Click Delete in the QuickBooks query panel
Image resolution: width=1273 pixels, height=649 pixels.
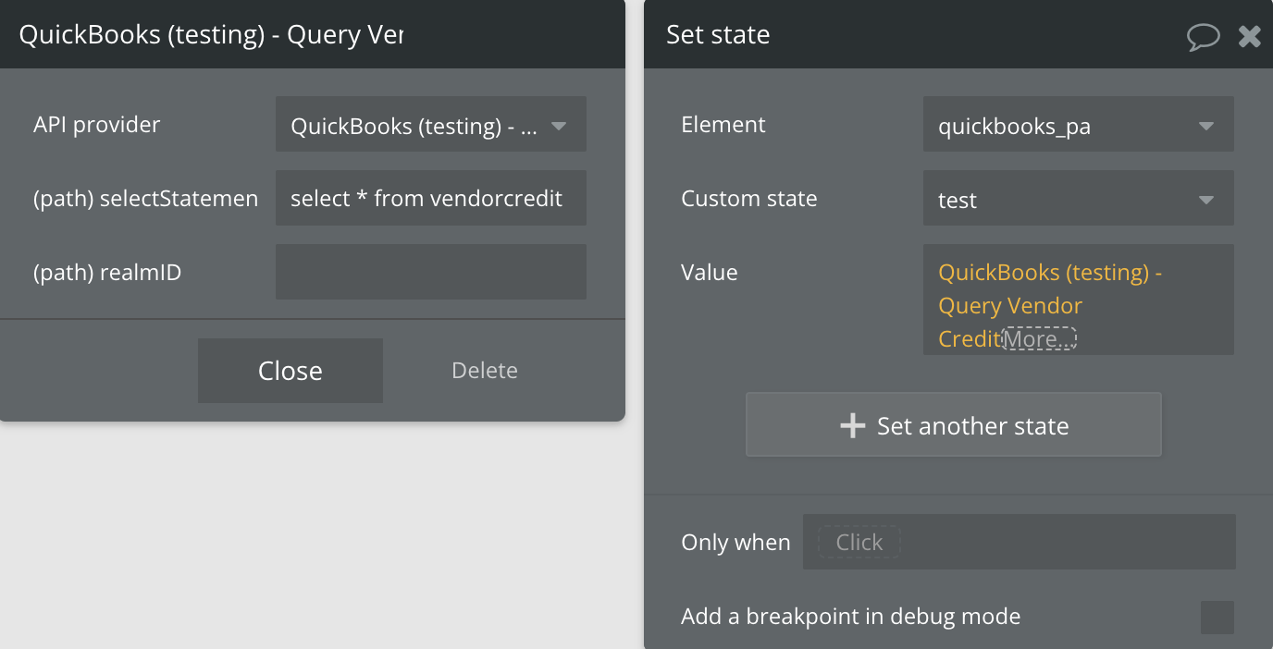click(484, 371)
